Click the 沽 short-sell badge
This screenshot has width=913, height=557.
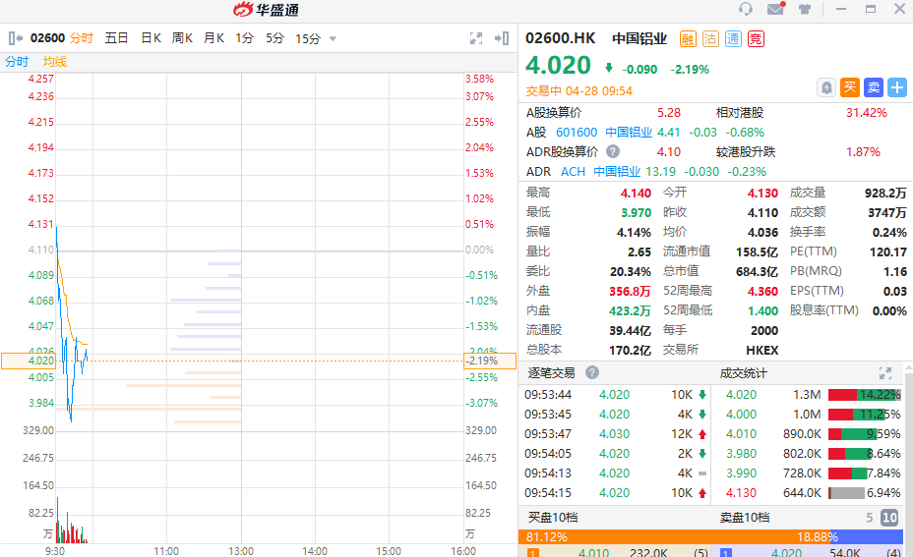[x=710, y=39]
